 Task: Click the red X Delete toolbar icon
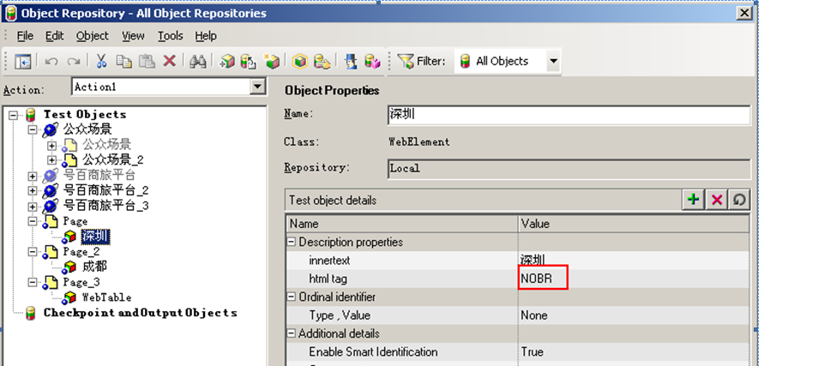click(x=169, y=61)
